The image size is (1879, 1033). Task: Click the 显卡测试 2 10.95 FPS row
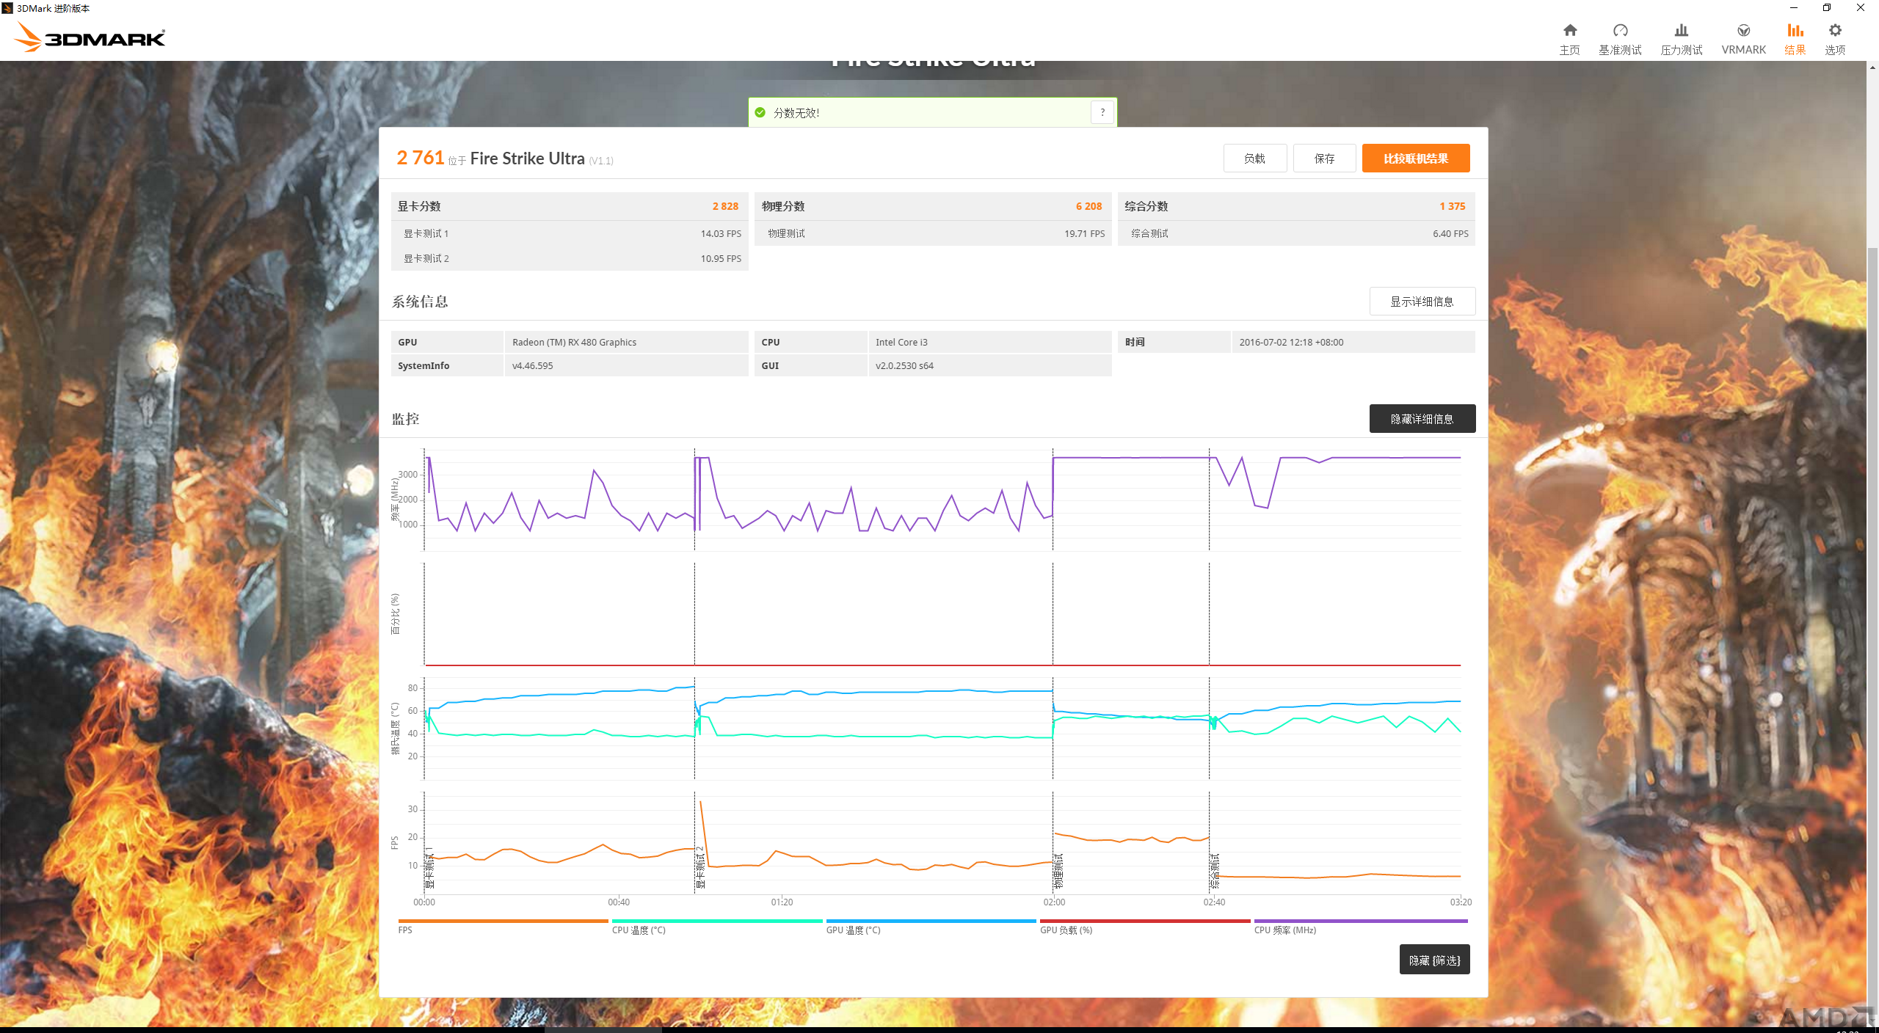[x=570, y=258]
